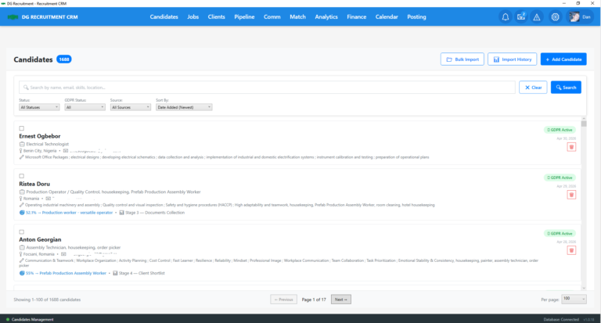Open the GDPR Status dropdown
This screenshot has width=601, height=323.
pyautogui.click(x=85, y=107)
